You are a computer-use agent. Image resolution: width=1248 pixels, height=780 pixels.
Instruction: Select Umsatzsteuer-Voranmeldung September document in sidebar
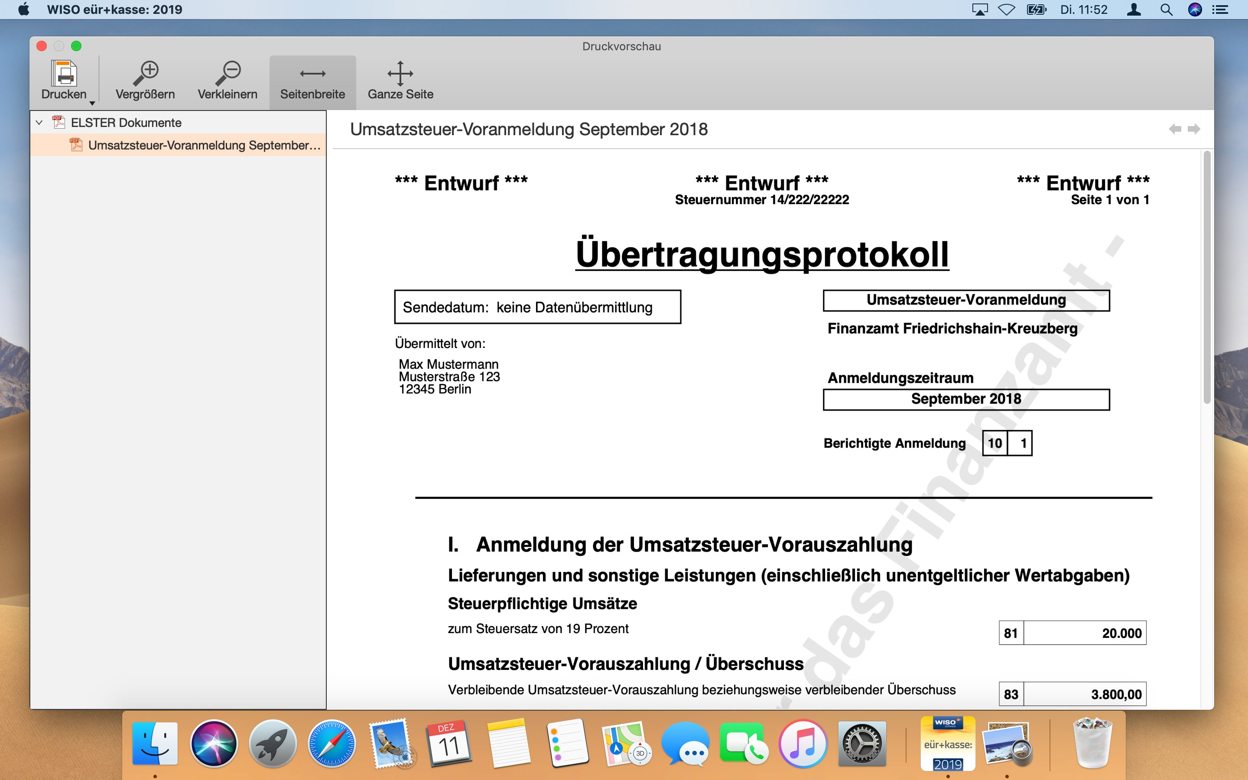pos(204,146)
